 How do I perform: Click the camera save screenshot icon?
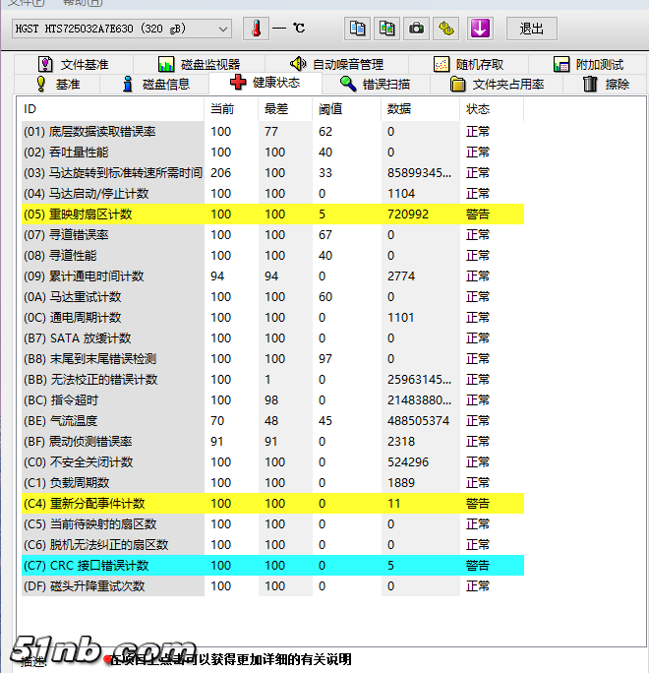pos(417,29)
